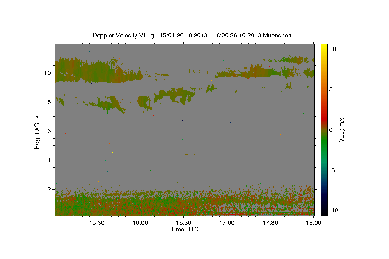
Task: Click the colorbar tick value '0'
Action: pyautogui.click(x=331, y=130)
